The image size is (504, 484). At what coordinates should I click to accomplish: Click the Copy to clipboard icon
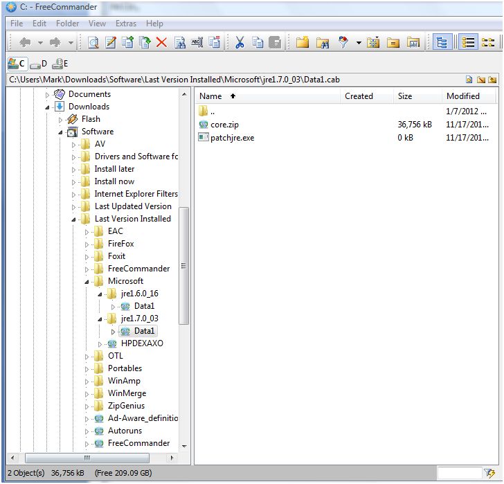coord(258,42)
